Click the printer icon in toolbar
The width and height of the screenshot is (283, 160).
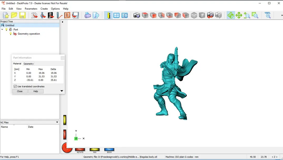[88, 15]
